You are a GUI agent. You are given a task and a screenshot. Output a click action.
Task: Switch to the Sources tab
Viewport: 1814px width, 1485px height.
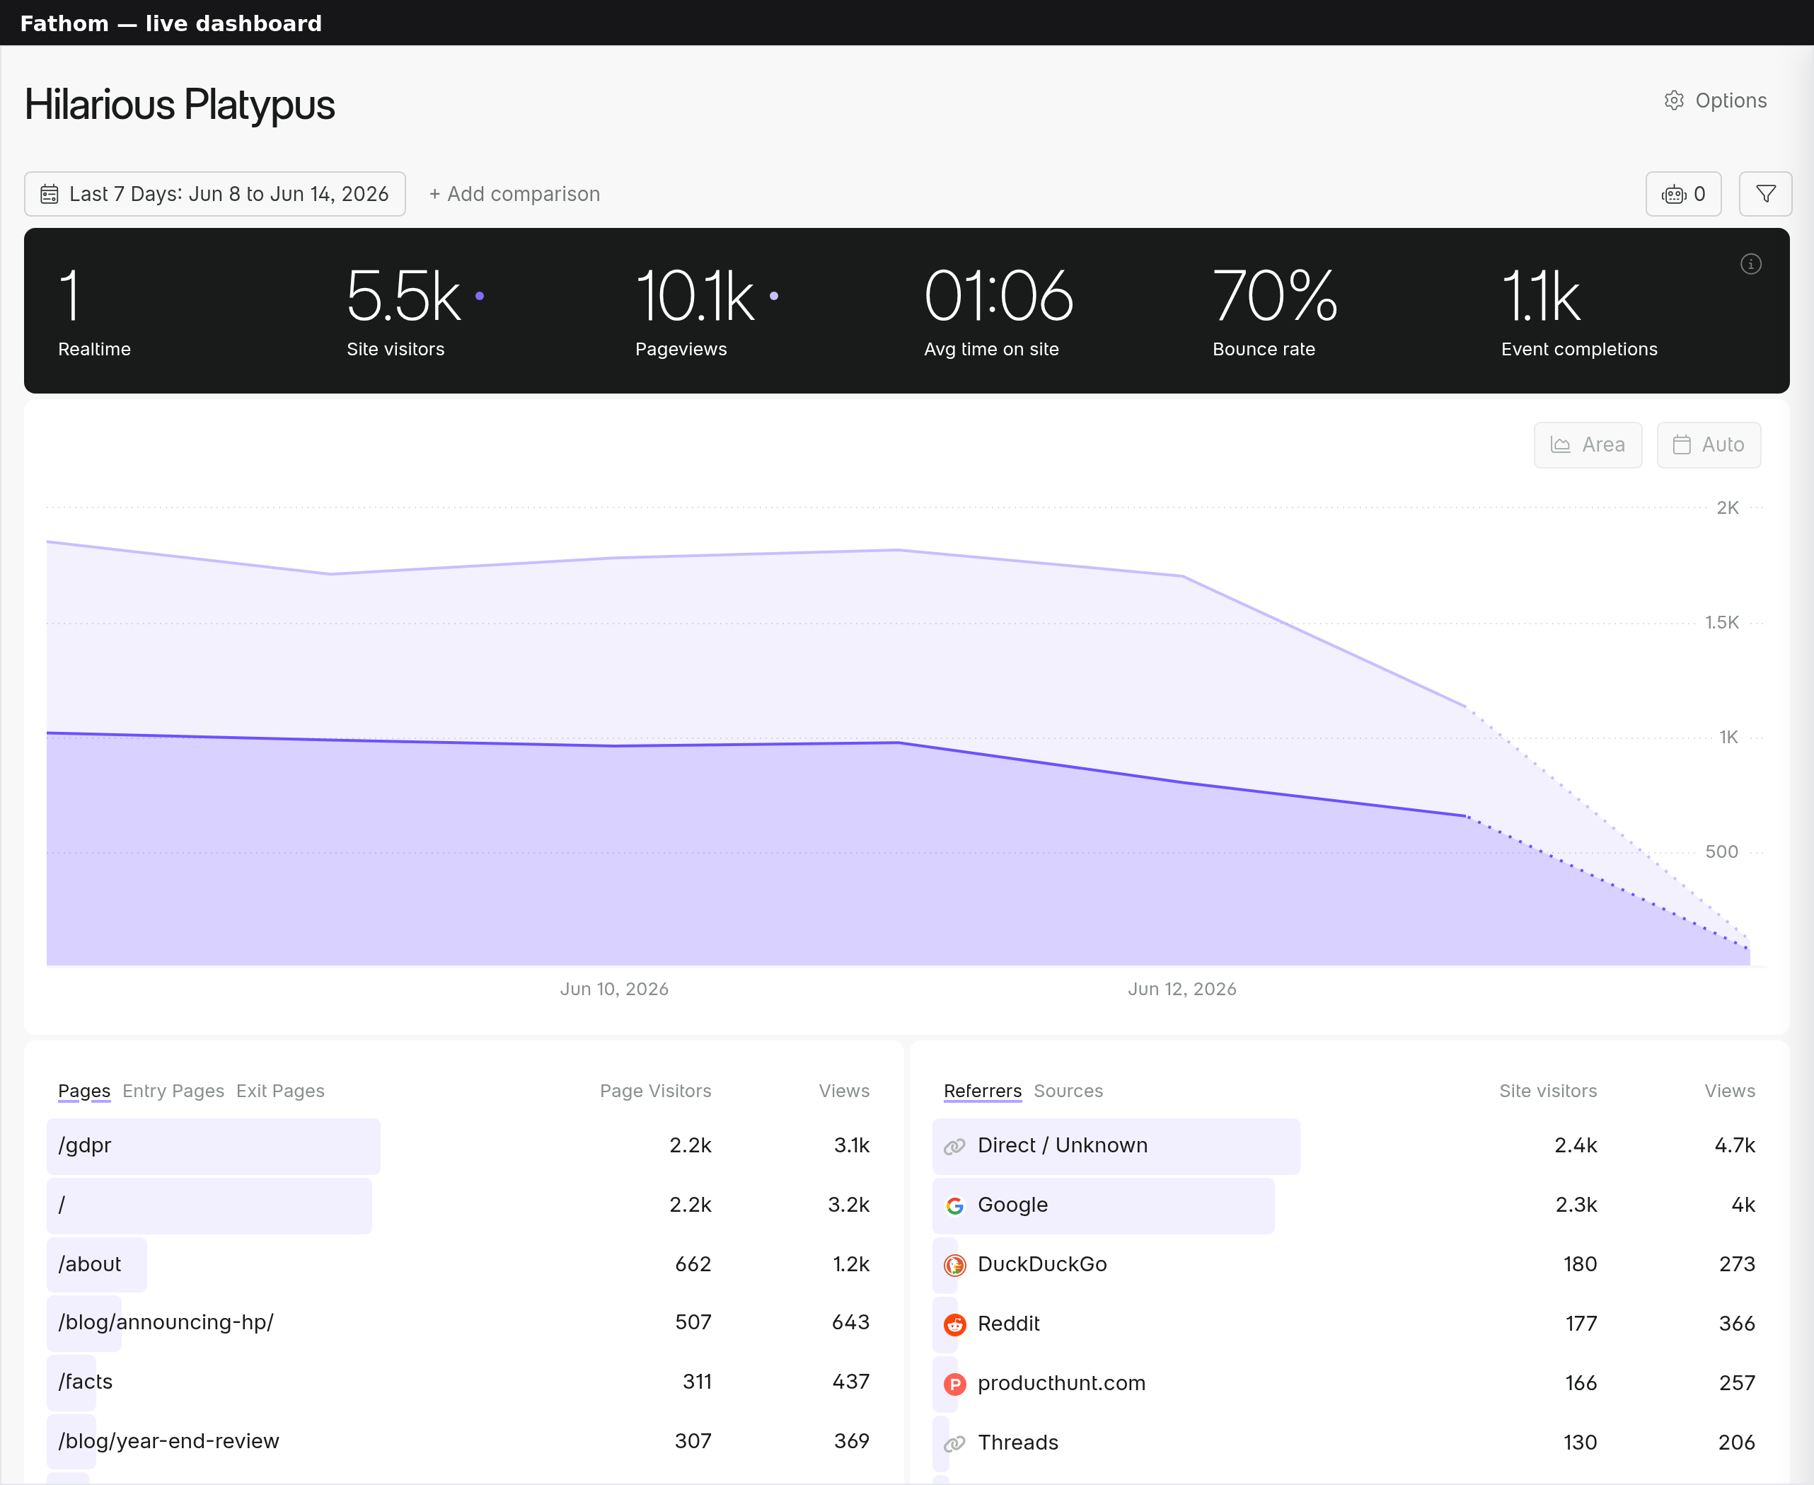pos(1068,1091)
